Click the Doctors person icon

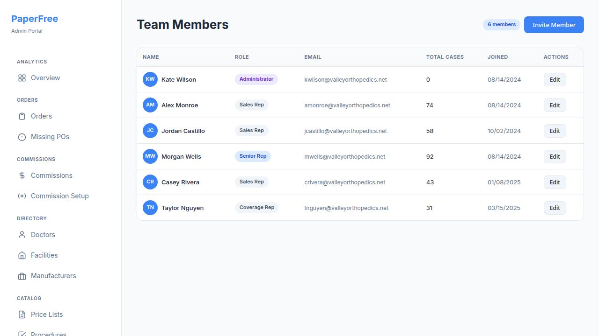pos(22,235)
